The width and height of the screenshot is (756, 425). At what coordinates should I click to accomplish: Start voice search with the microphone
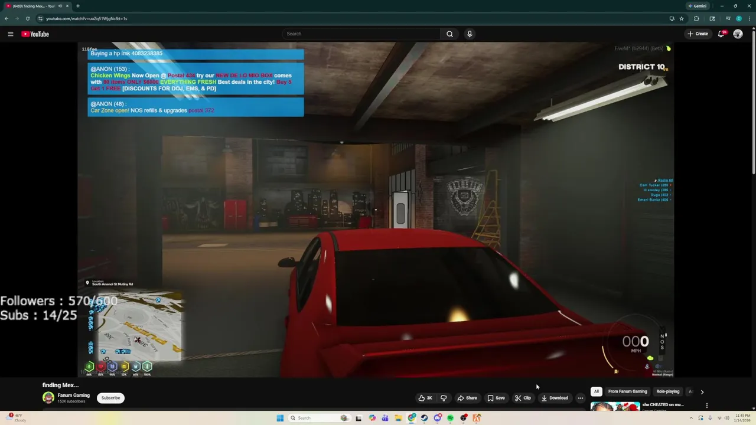coord(470,34)
